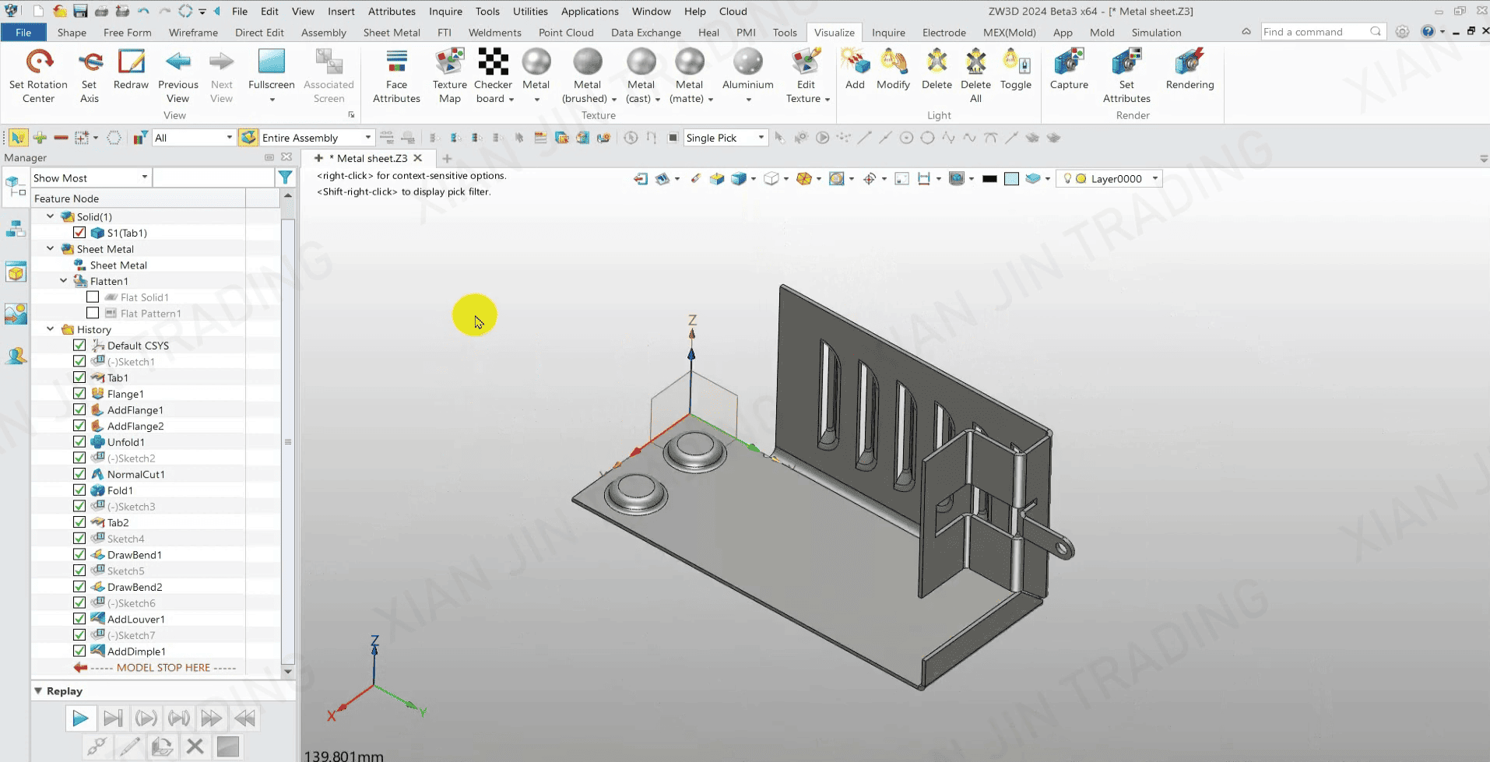The image size is (1490, 762).
Task: Select the Checker board texture
Action: (x=493, y=62)
